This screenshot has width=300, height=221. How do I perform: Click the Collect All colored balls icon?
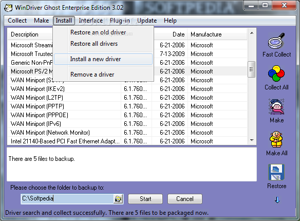coord(276,73)
